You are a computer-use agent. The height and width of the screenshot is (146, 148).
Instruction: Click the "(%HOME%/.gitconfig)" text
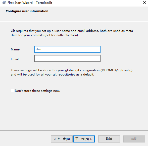tap(116, 70)
